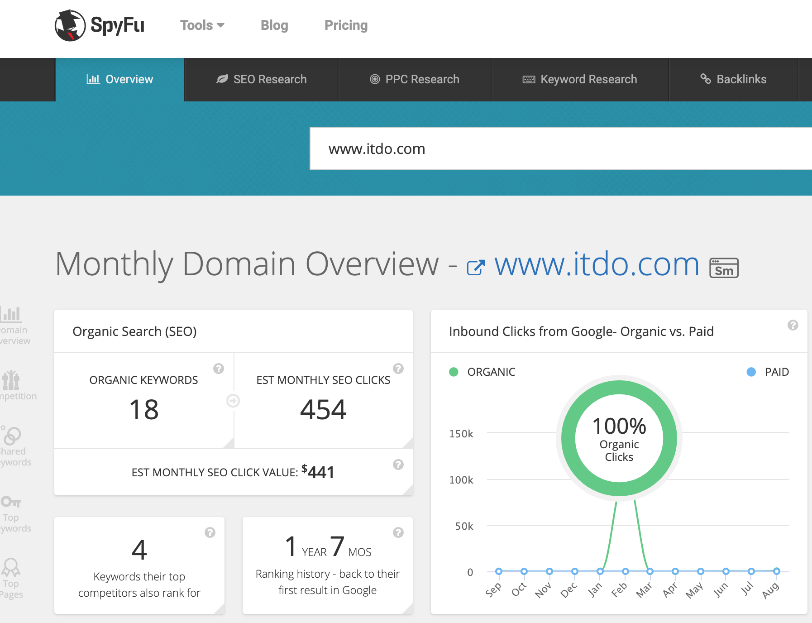Image resolution: width=812 pixels, height=623 pixels.
Task: Open the Keyword Research tab
Action: tap(580, 79)
